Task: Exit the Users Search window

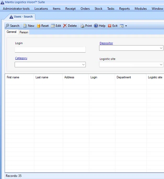Action: pos(110,26)
